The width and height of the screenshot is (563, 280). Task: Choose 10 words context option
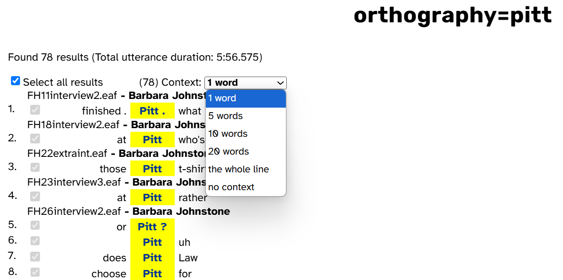click(246, 134)
